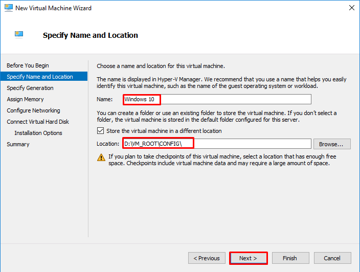Click the Browse... button
360x272 pixels.
click(x=332, y=144)
